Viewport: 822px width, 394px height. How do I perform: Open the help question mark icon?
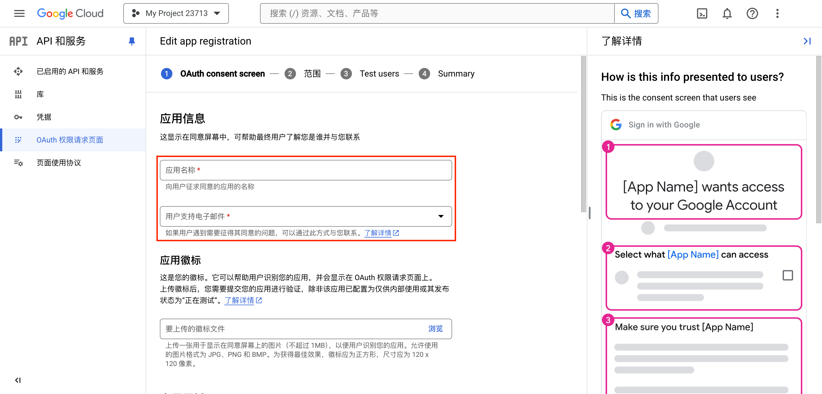click(752, 13)
